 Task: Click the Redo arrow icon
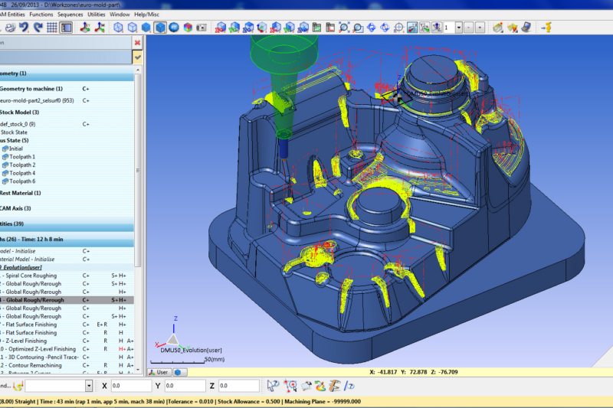pos(38,28)
